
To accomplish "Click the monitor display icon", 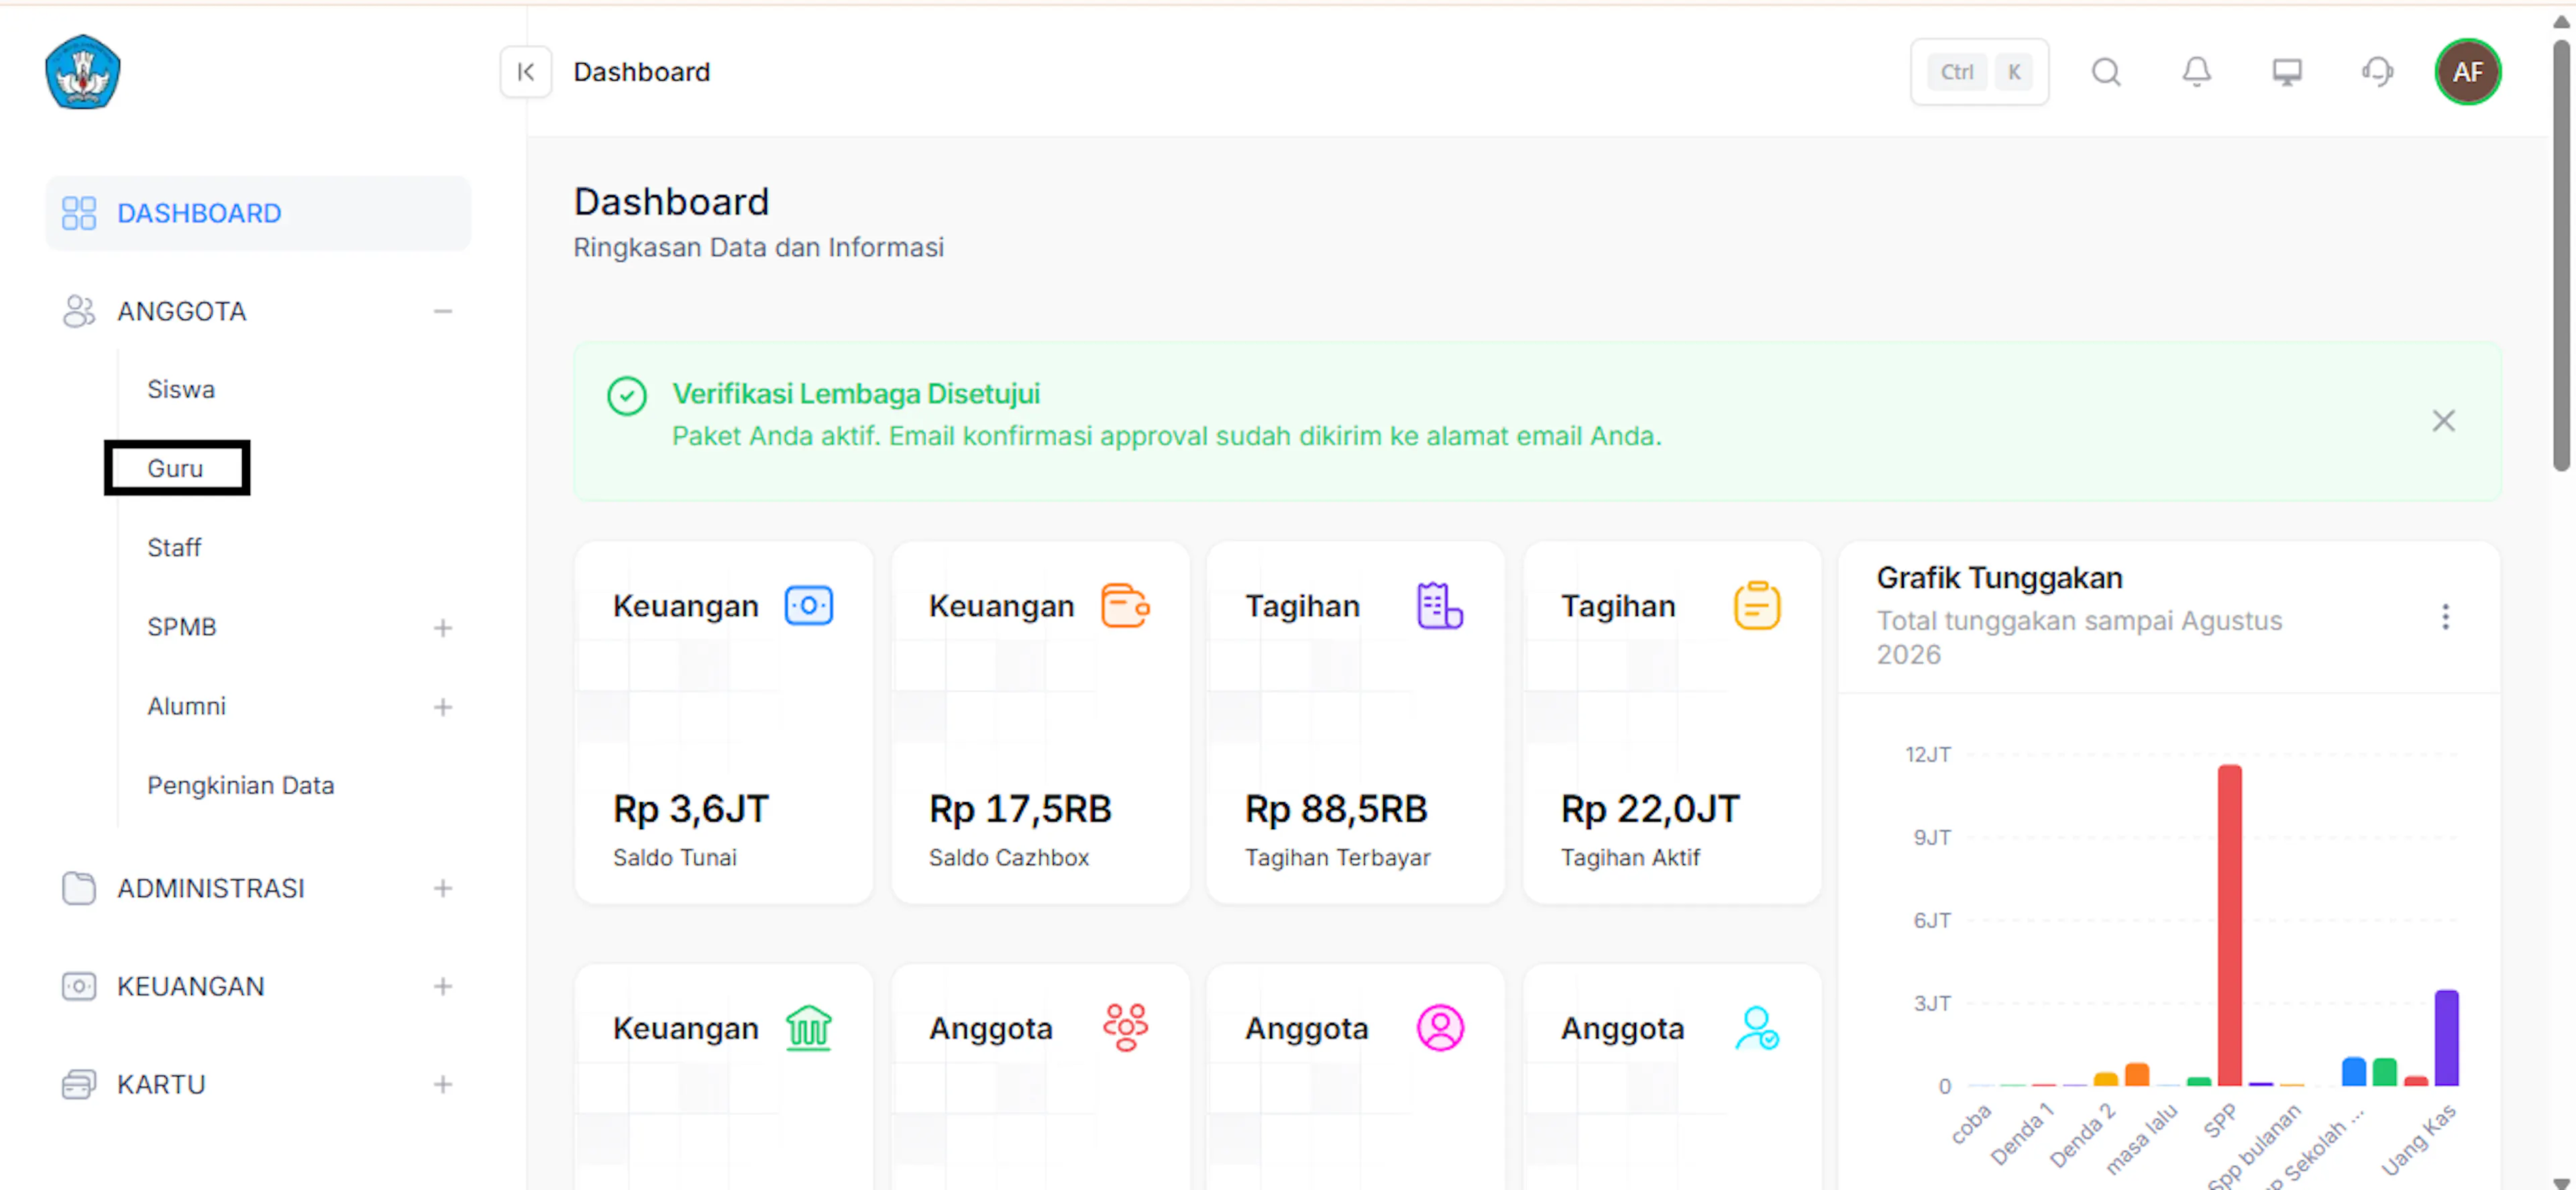I will coord(2287,72).
